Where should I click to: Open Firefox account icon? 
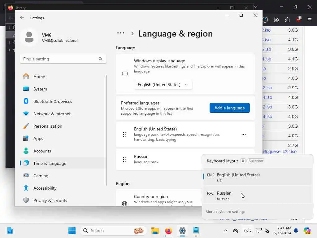click(276, 20)
